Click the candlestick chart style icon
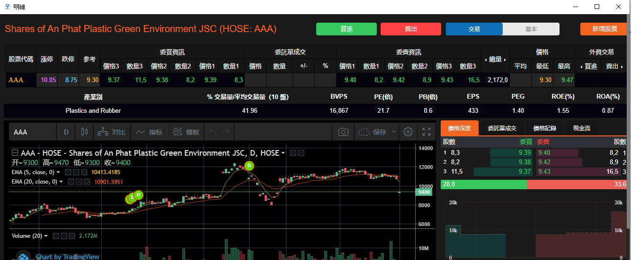Screen dimensions: 631x260 [85, 132]
